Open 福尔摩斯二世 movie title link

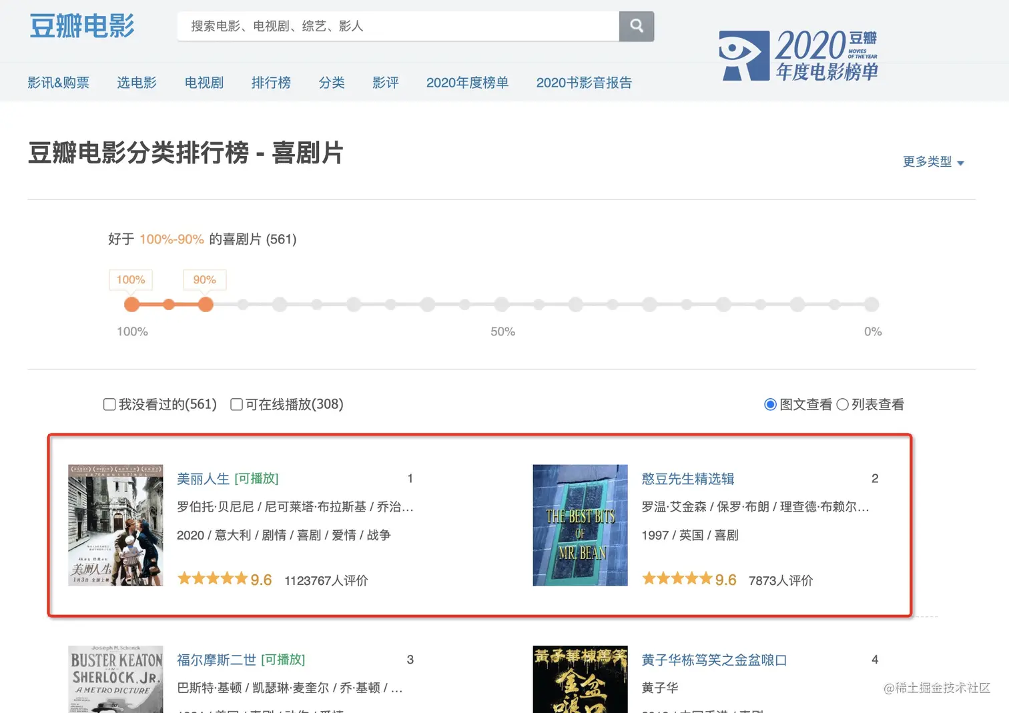coord(216,660)
